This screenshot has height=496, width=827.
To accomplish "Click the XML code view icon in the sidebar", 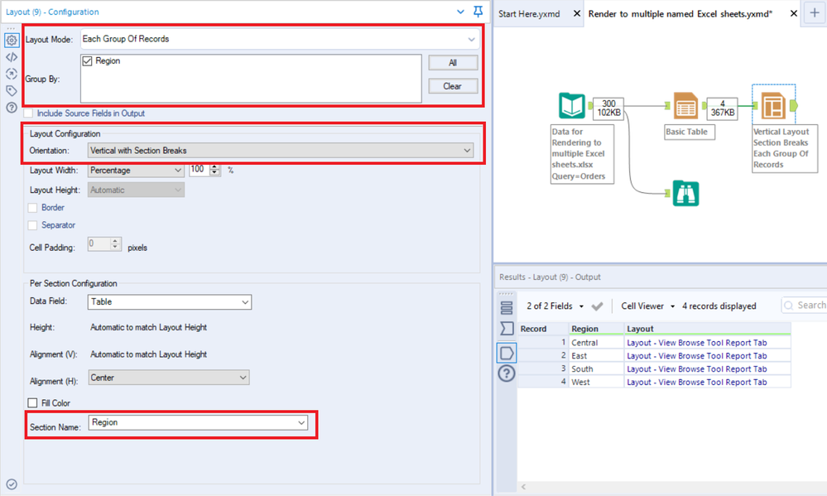I will 11,56.
